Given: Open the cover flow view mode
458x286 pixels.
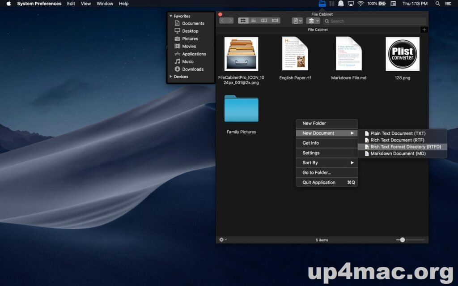Looking at the screenshot, I should coord(275,20).
